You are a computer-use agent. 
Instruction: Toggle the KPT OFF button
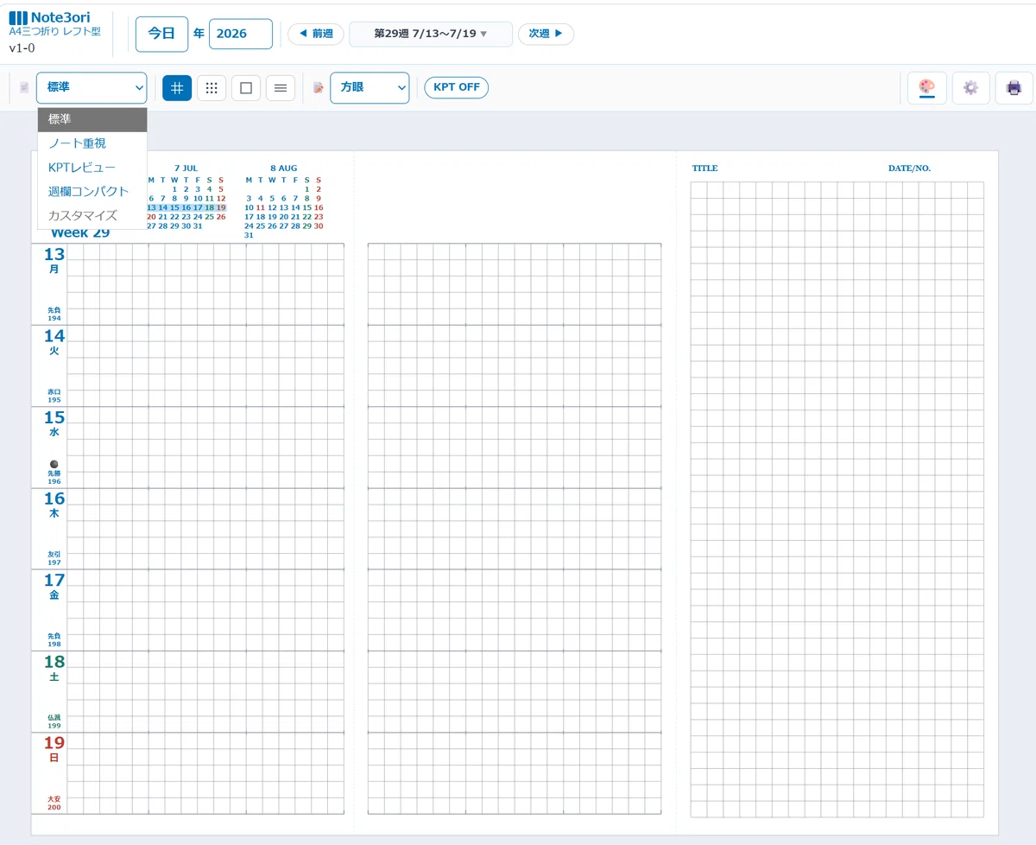point(457,87)
